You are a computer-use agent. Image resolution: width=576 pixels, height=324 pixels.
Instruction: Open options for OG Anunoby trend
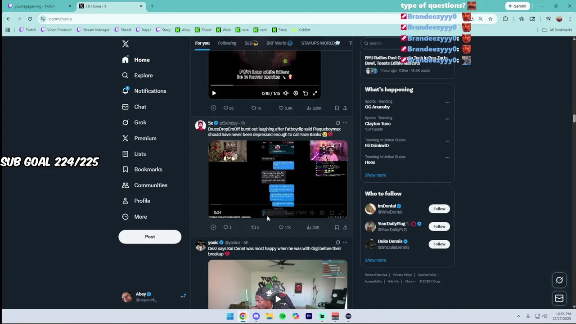447,102
